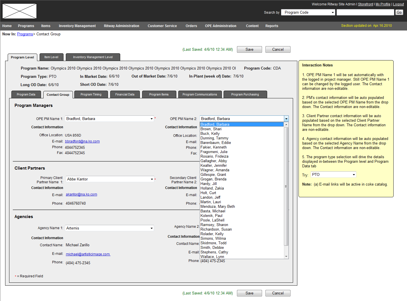This screenshot has width=407, height=301.
Task: Click the Cancel button
Action: click(278, 49)
